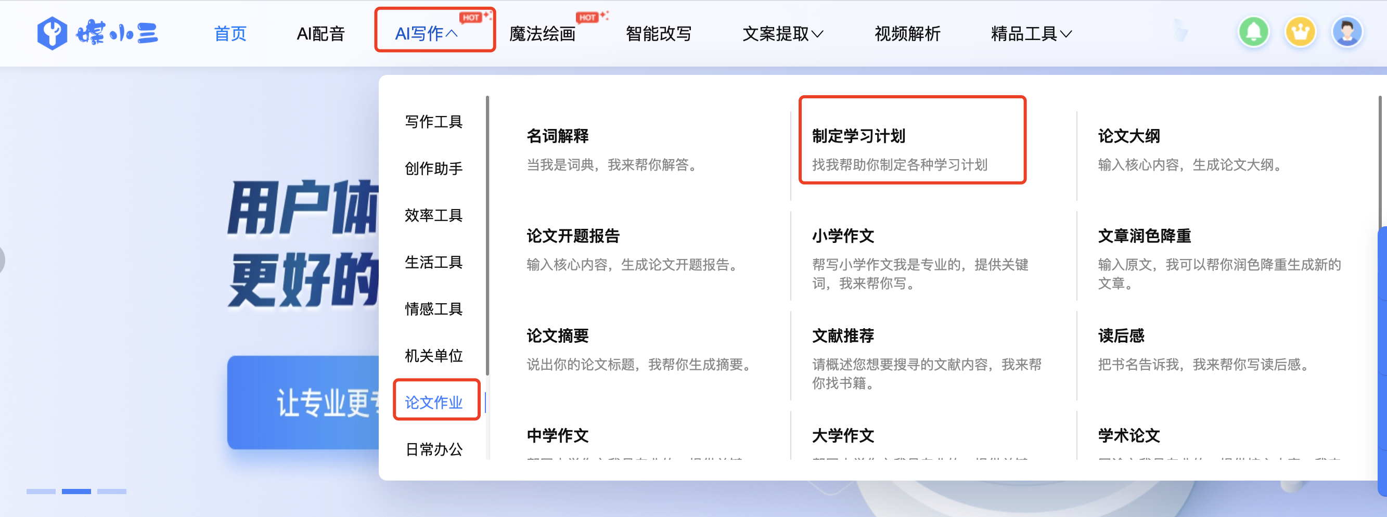Image resolution: width=1387 pixels, height=517 pixels.
Task: Select 日常办公 category in sidebar
Action: coord(433,450)
